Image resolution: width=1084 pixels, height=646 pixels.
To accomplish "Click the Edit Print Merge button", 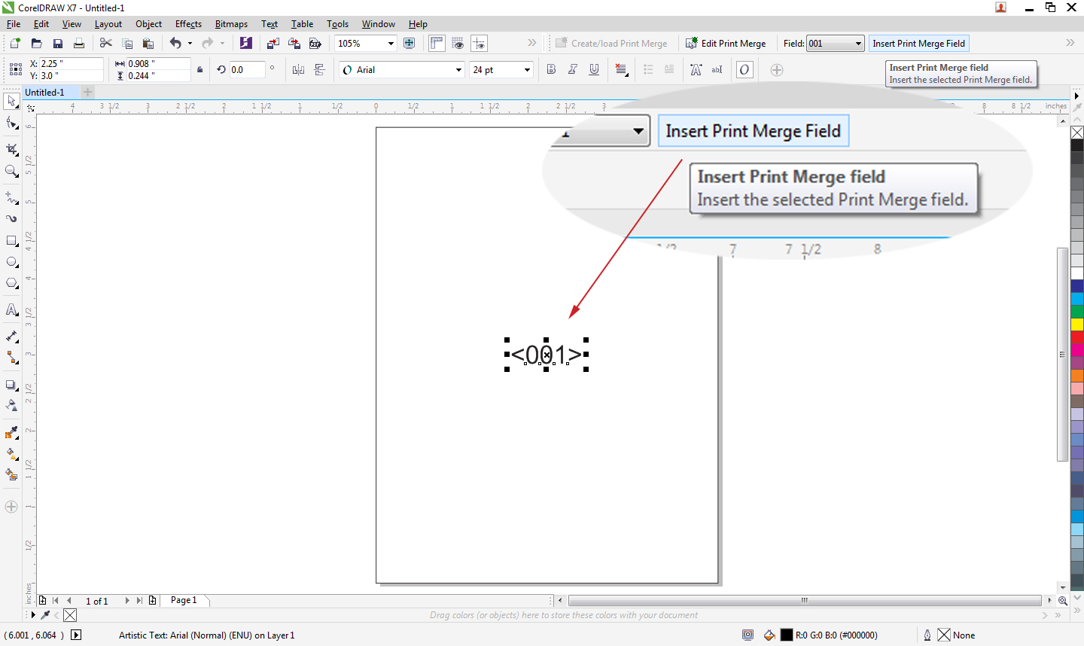I will pos(726,43).
